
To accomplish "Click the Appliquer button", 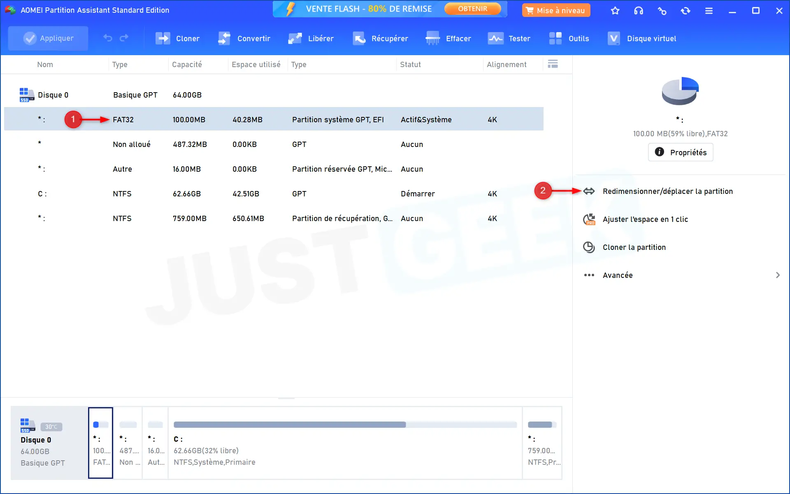I will (48, 38).
